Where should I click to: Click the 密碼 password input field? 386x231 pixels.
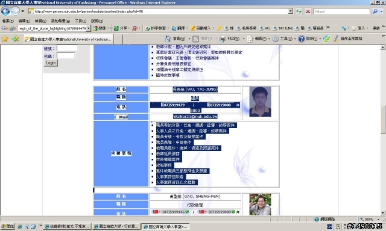[66, 55]
